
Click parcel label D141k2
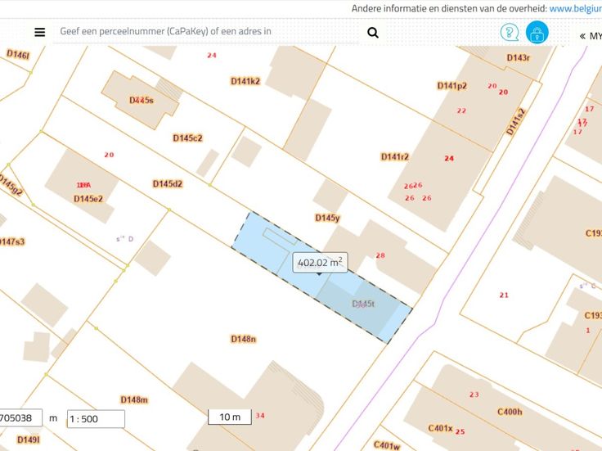(x=245, y=81)
